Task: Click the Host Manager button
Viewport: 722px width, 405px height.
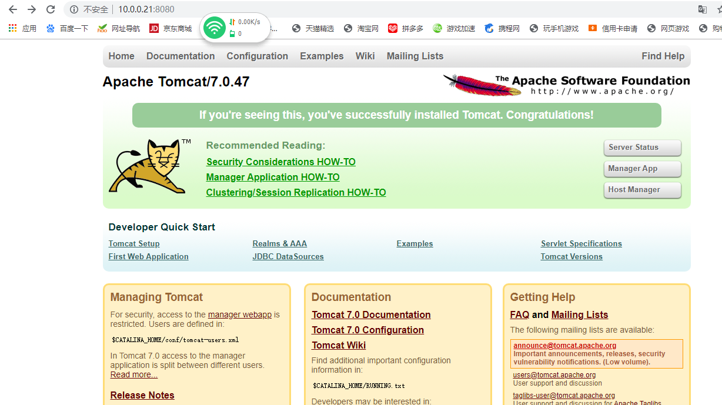Action: 642,190
